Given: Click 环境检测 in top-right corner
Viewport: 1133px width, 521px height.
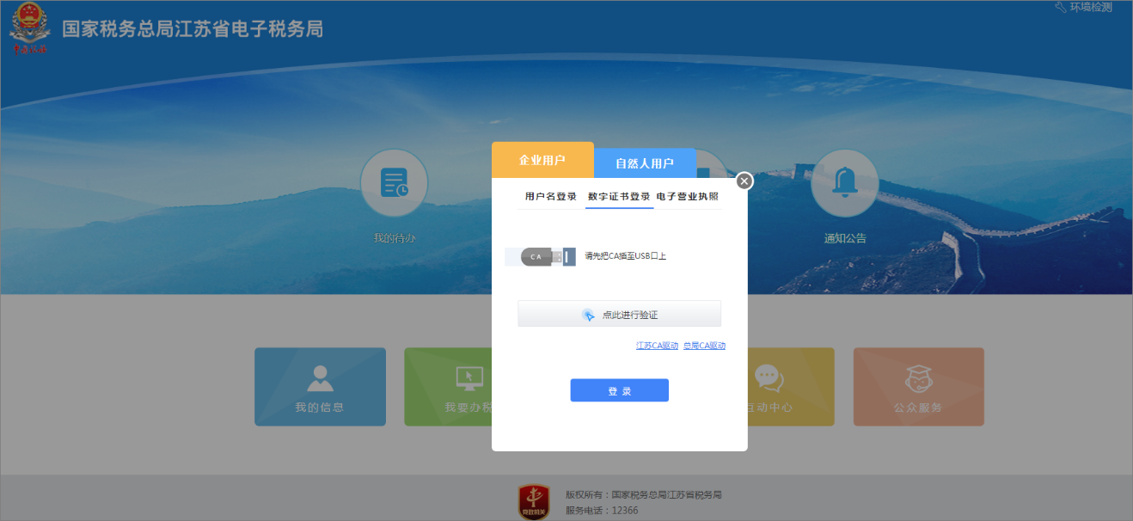Looking at the screenshot, I should point(1083,7).
